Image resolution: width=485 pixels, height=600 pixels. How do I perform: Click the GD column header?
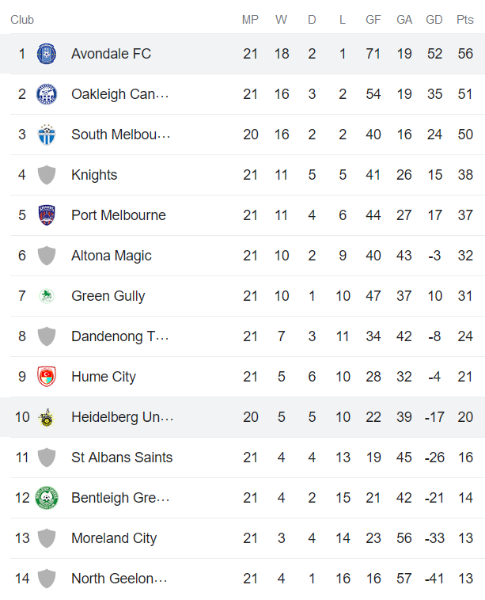434,20
